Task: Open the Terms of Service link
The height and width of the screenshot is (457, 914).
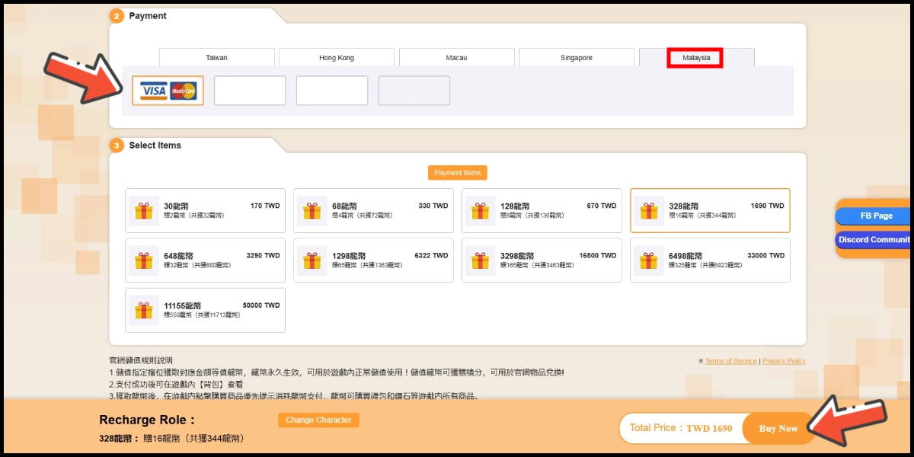Action: coord(730,361)
